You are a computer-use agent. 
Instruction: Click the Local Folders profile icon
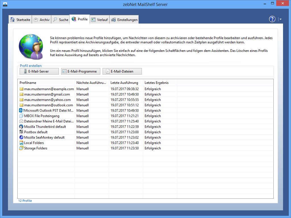coord(21,143)
